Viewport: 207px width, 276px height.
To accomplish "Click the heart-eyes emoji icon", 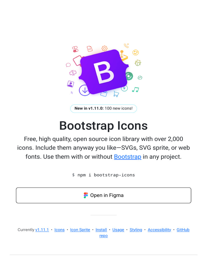I will 136,53.
